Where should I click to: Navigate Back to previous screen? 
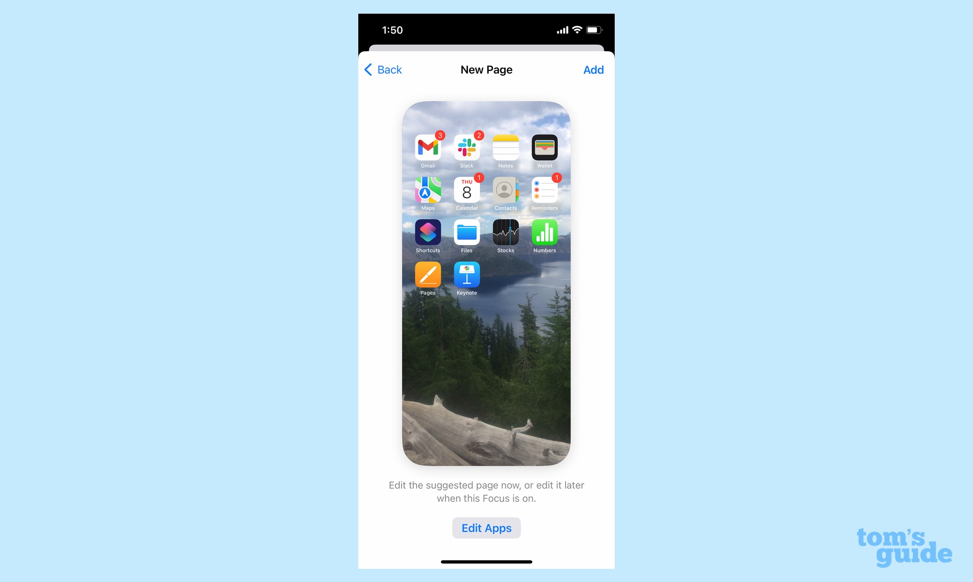coord(383,68)
